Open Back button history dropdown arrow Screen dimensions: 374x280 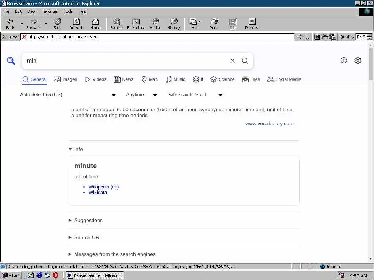coord(22,24)
